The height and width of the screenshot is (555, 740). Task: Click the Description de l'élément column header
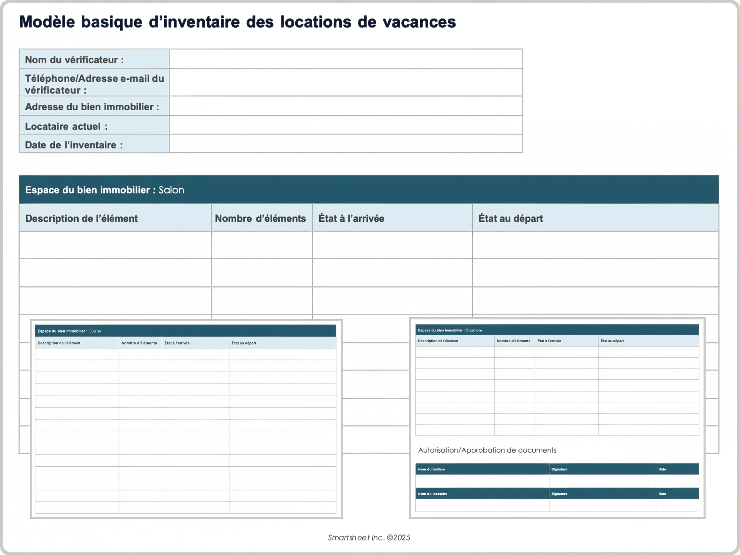[81, 219]
